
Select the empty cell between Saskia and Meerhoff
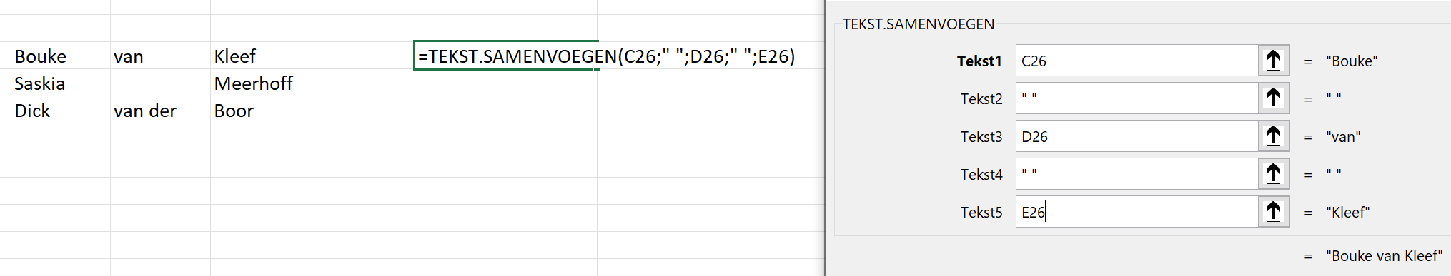160,83
